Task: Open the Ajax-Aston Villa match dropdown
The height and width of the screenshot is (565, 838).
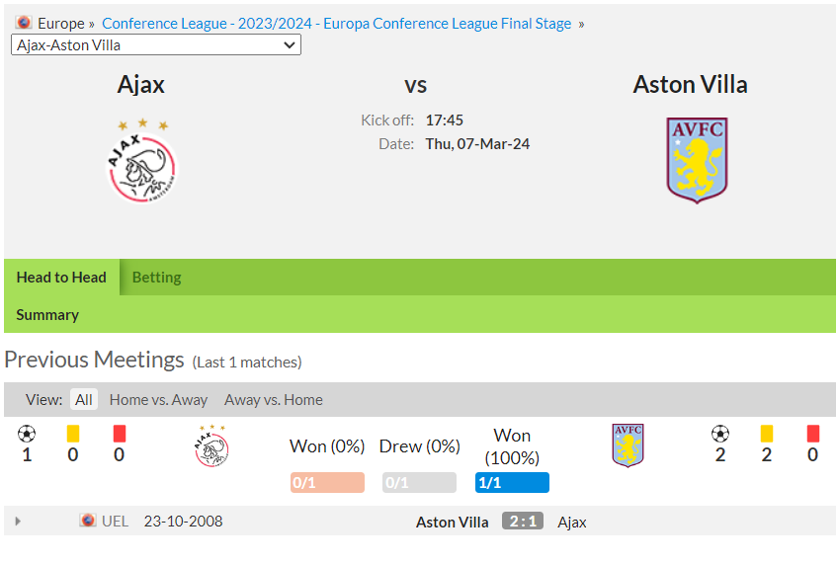Action: pos(156,44)
